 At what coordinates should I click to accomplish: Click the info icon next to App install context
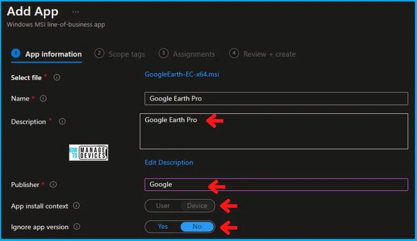[x=76, y=206]
